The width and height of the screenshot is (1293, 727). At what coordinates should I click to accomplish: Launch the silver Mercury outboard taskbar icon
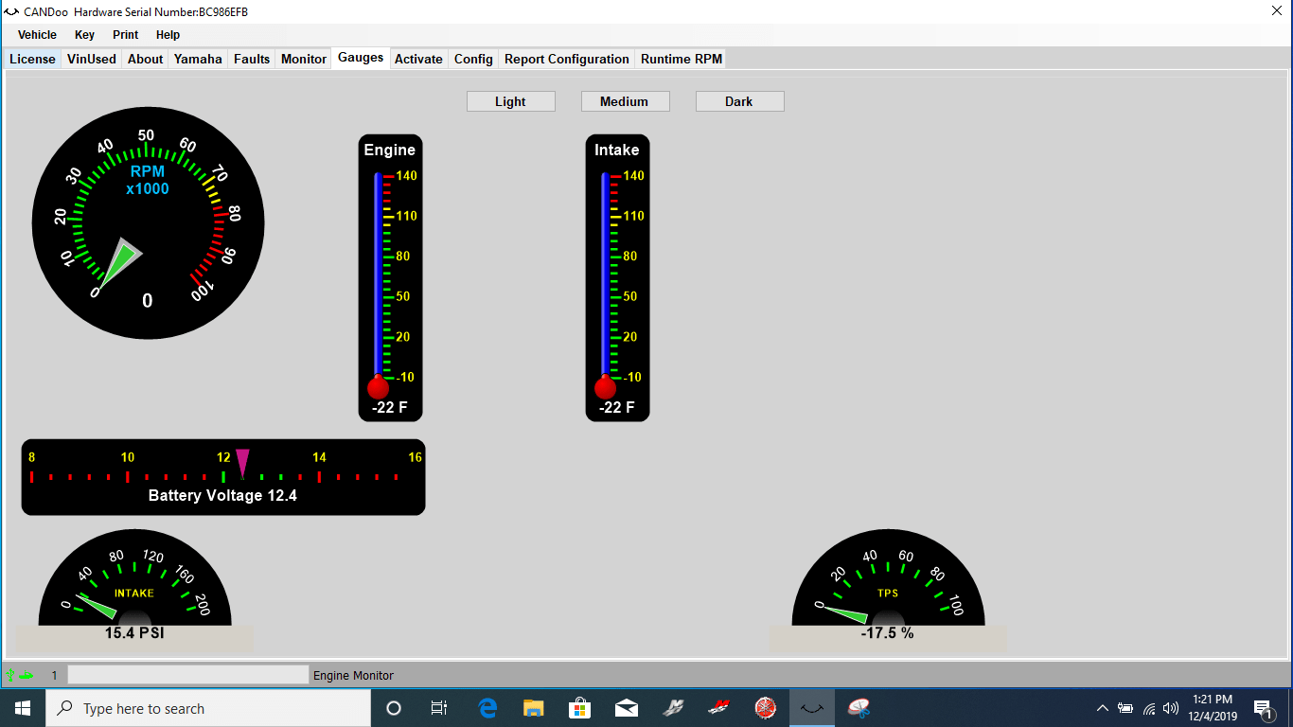coord(673,707)
